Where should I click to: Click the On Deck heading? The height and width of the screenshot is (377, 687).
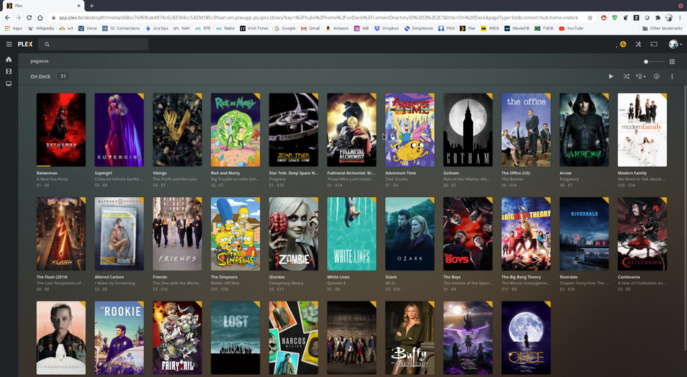[40, 76]
